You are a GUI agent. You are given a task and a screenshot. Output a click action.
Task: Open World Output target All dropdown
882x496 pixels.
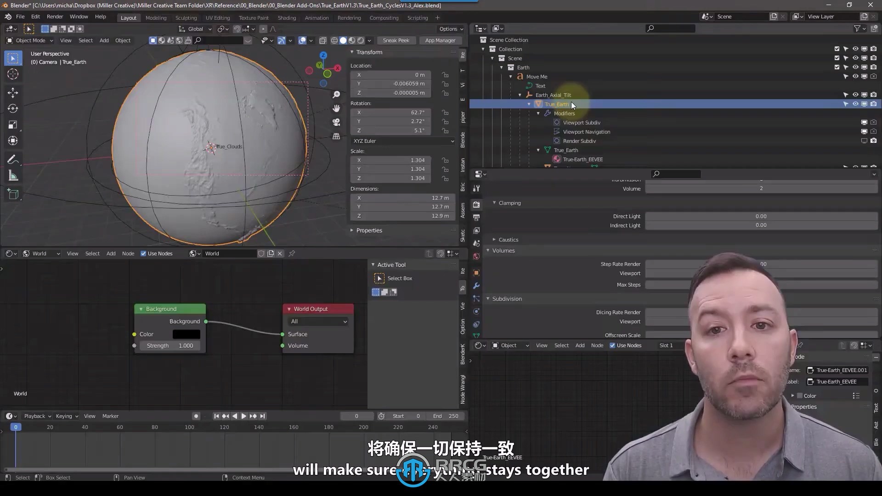[319, 321]
